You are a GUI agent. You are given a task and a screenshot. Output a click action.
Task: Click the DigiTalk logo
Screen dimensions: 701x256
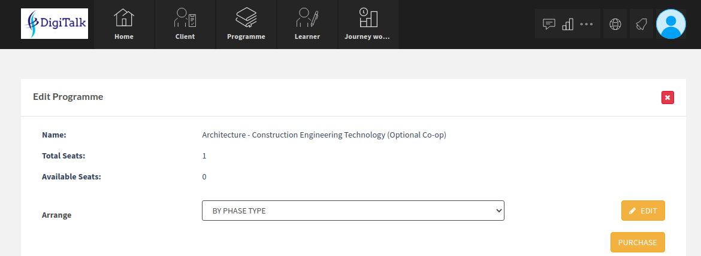coord(55,24)
